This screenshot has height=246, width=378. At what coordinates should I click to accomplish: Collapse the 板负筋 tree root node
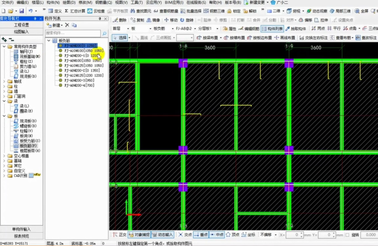49,41
